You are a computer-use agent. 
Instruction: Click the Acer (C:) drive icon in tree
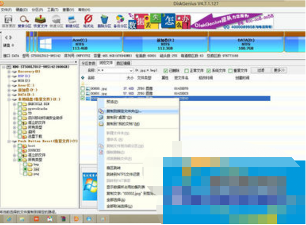click(x=14, y=85)
